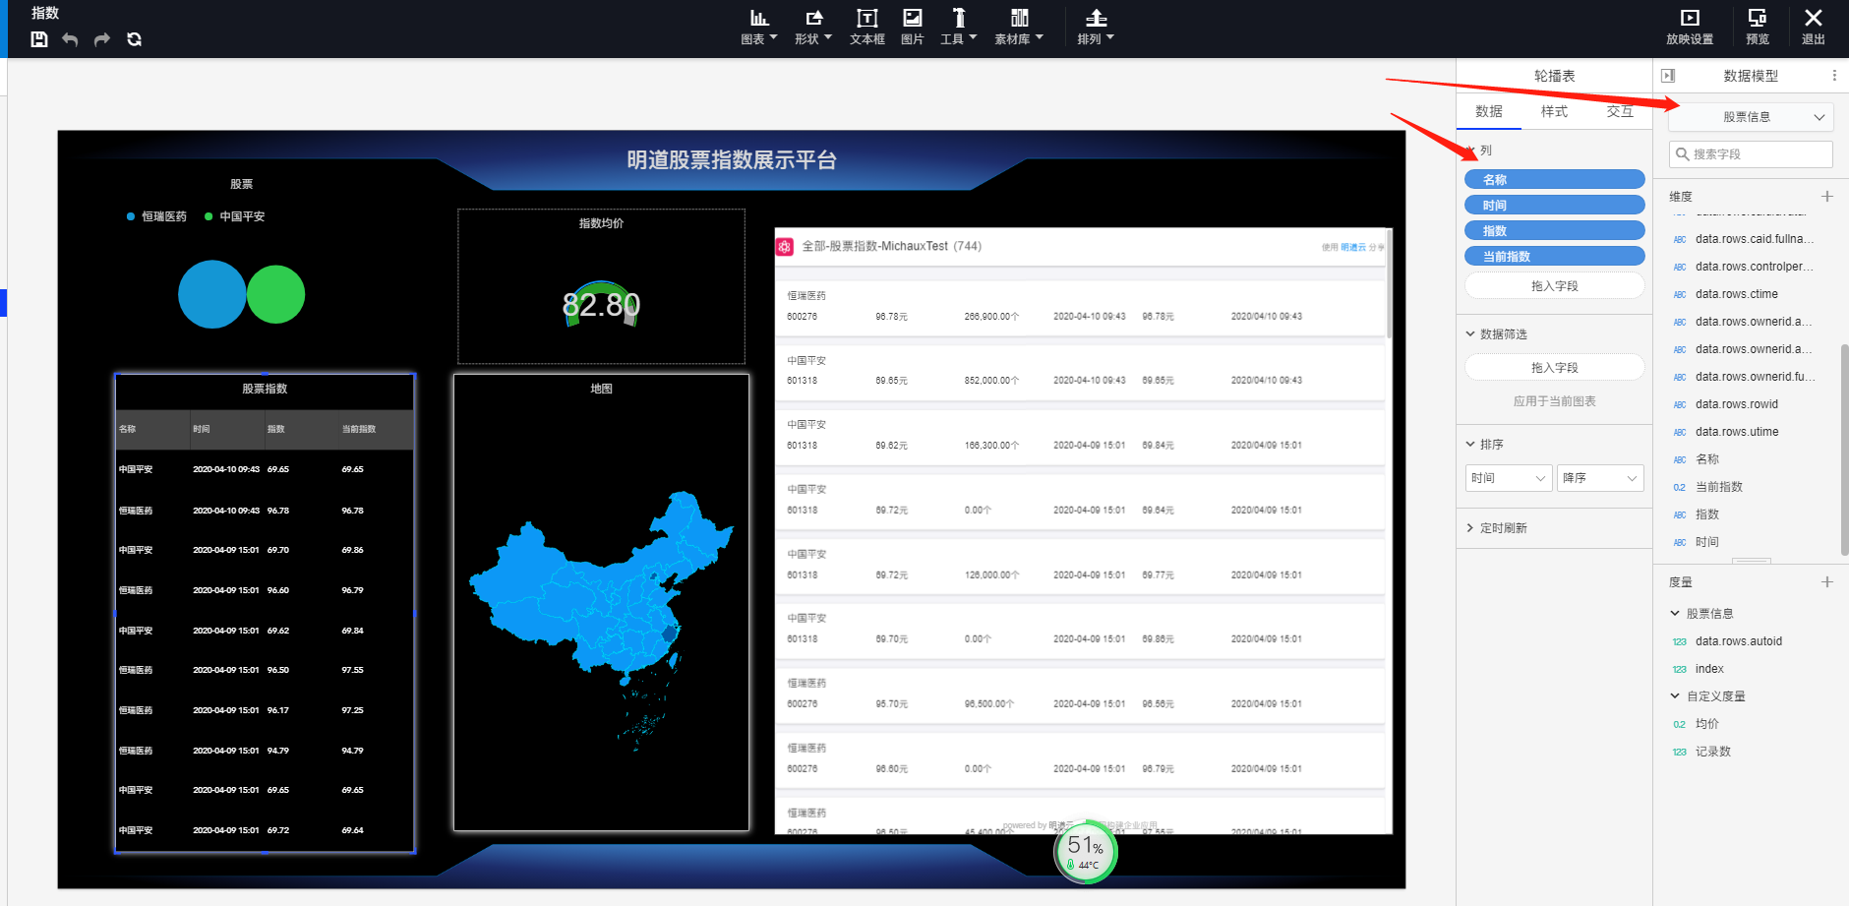The height and width of the screenshot is (906, 1849).
Task: Switch to the 样式 tab
Action: (x=1554, y=112)
